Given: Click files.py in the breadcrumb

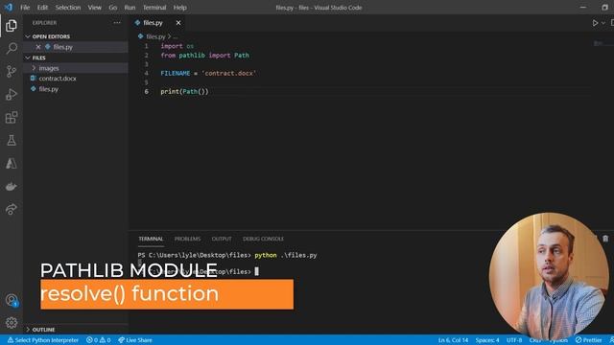Looking at the screenshot, I should (x=155, y=36).
